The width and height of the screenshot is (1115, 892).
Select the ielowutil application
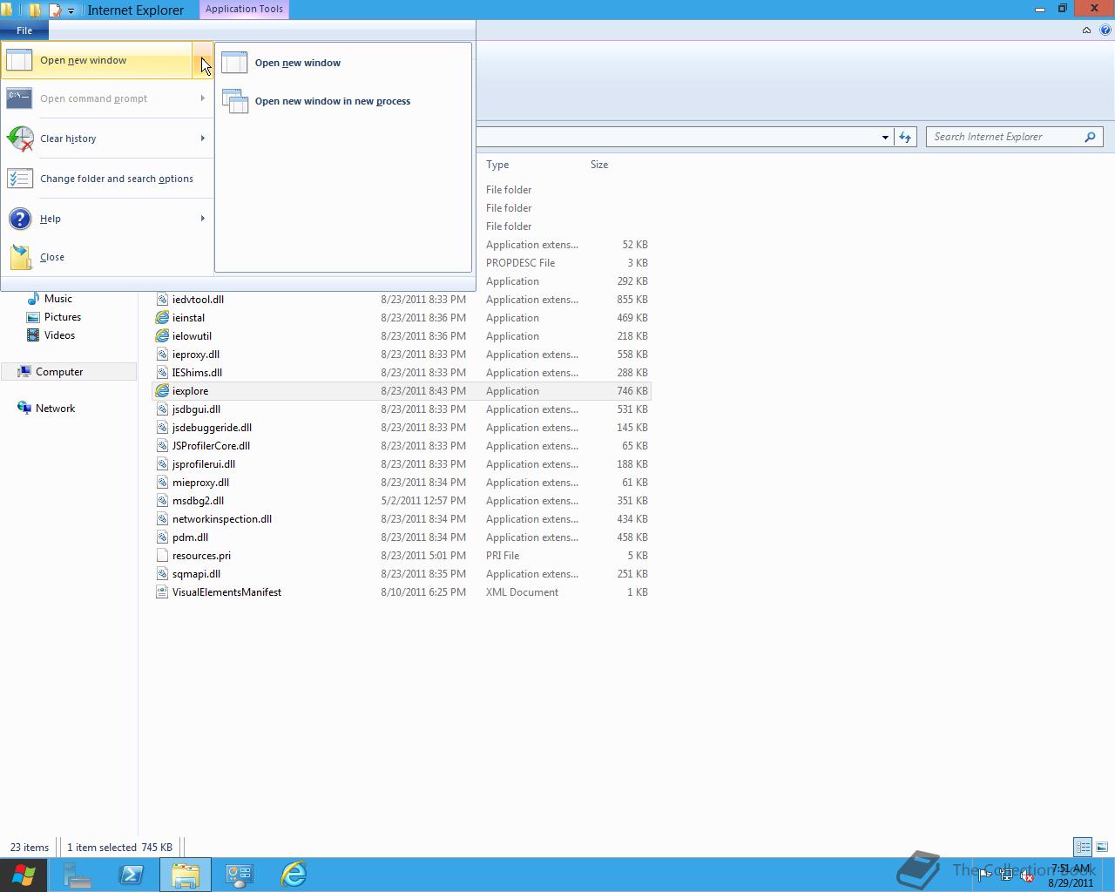[402, 336]
